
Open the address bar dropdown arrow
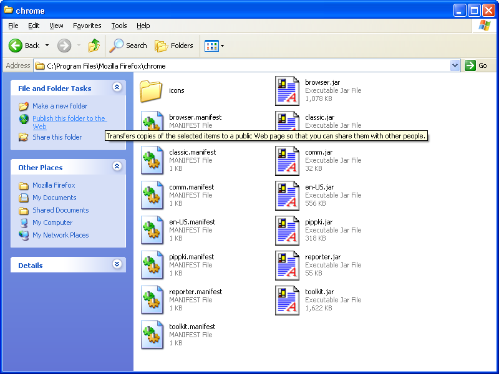coord(455,65)
